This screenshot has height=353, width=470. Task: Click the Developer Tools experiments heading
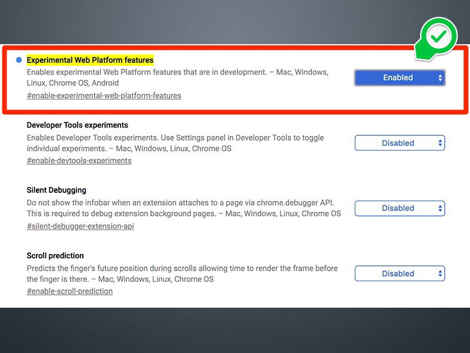point(78,125)
